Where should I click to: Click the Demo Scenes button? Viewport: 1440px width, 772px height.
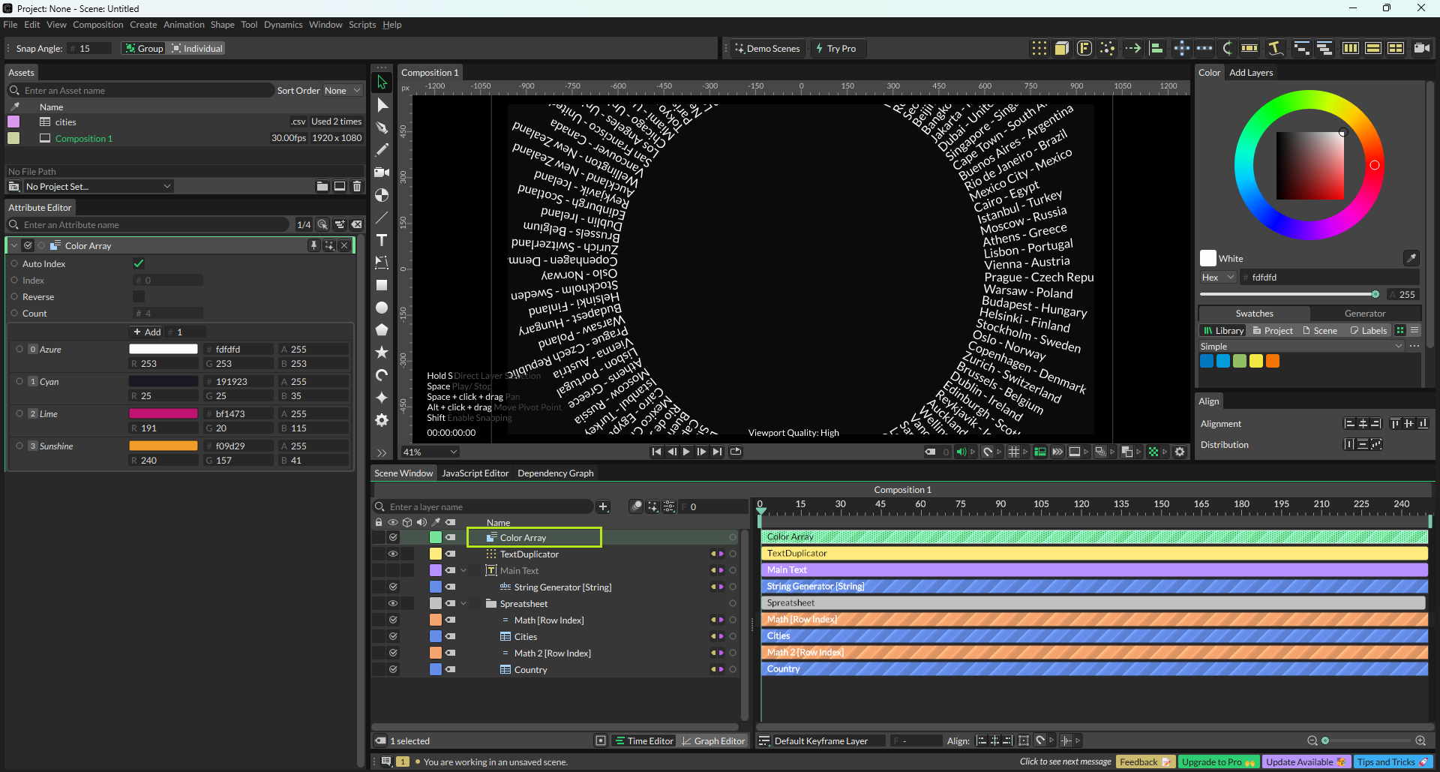(x=767, y=49)
